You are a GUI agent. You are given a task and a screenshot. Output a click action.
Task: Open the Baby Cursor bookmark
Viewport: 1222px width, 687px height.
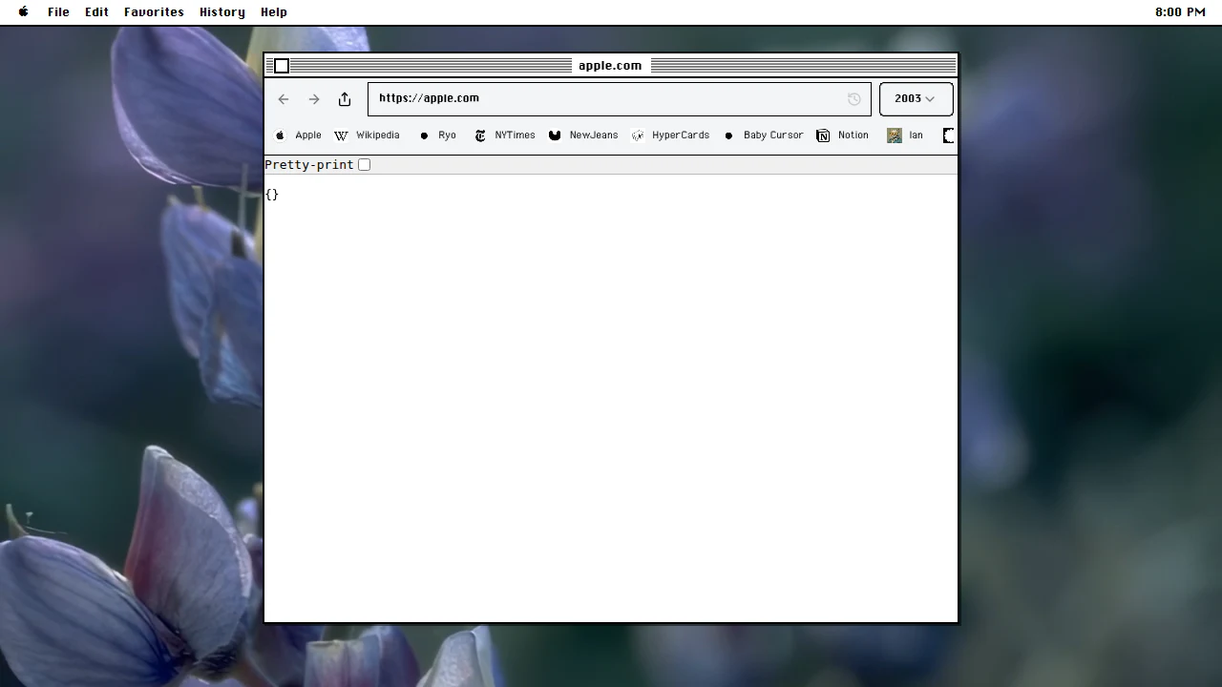pyautogui.click(x=763, y=135)
